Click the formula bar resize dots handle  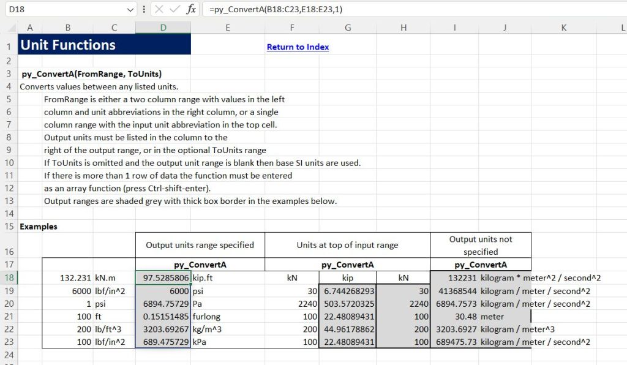click(x=143, y=10)
